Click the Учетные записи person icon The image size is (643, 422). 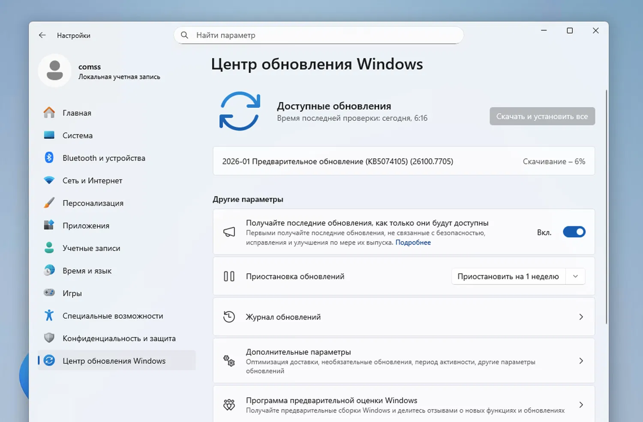coord(49,248)
